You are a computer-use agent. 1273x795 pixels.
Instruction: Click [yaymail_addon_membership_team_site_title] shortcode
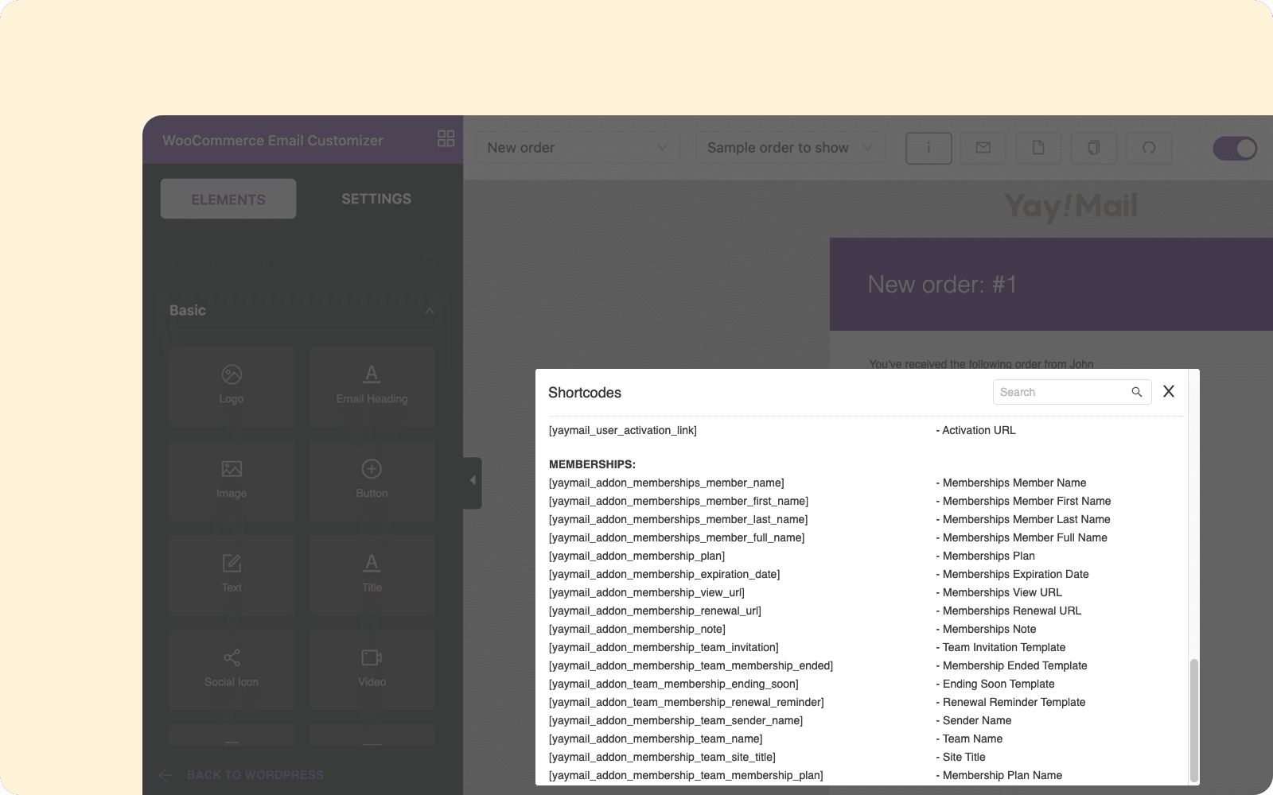click(x=662, y=757)
